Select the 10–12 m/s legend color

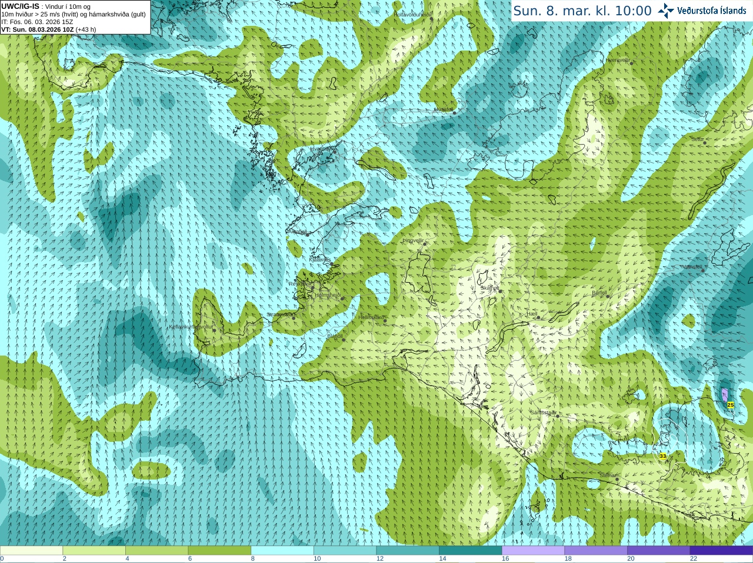(345, 551)
